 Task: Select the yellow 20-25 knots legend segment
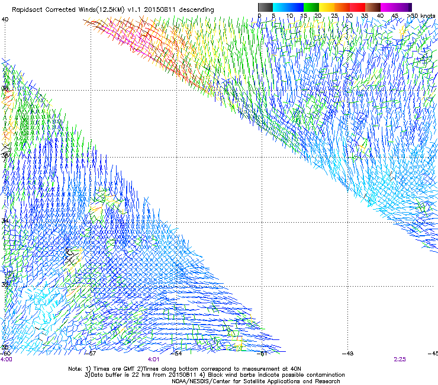point(327,7)
